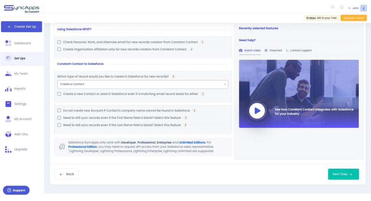Open the Reports bar chart icon
The height and width of the screenshot is (201, 371).
(8, 89)
